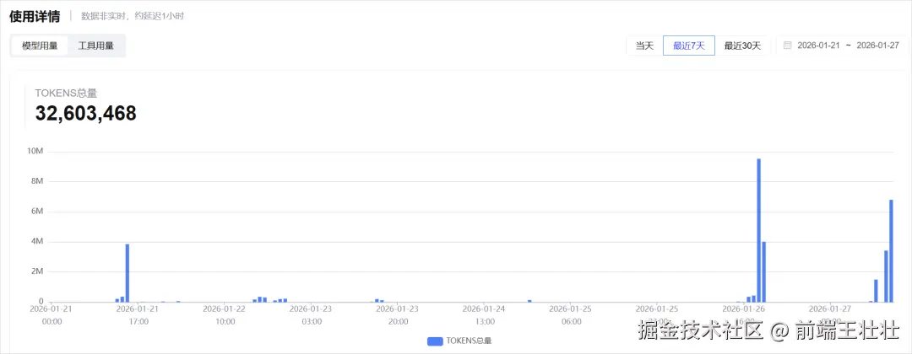912x354 pixels.
Task: Choose the 最近7天 range option
Action: [689, 46]
